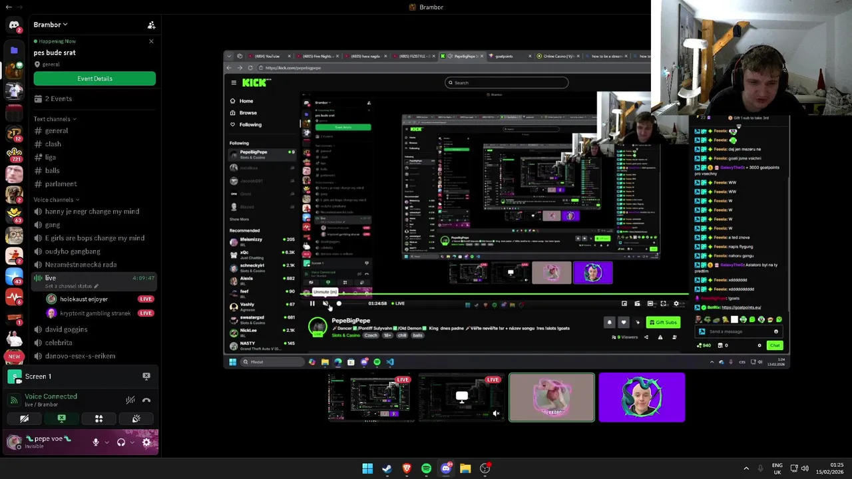The height and width of the screenshot is (479, 852).
Task: Expand the Brambor server dropdown menu
Action: (x=51, y=25)
